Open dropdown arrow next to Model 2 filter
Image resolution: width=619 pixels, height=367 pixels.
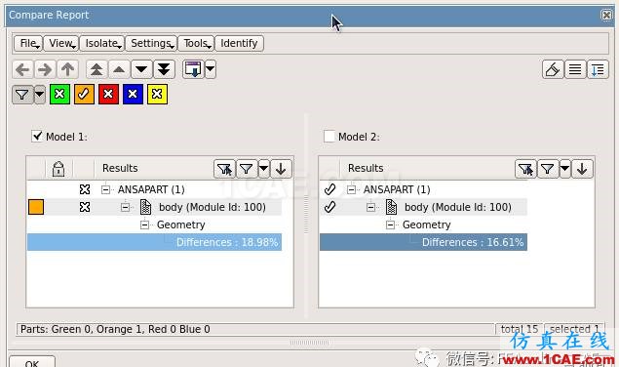pyautogui.click(x=565, y=169)
